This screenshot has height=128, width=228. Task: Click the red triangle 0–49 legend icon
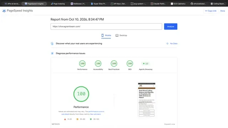65,119
